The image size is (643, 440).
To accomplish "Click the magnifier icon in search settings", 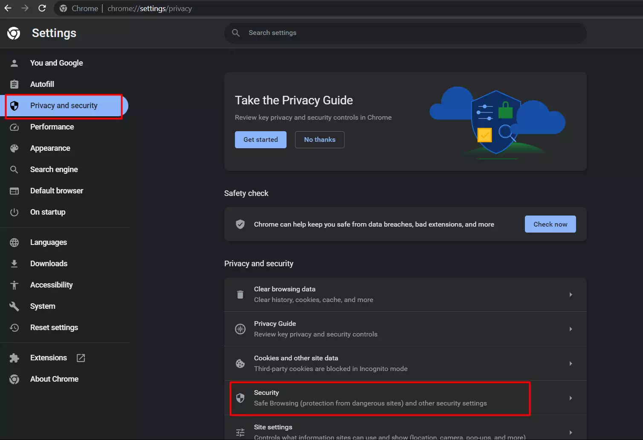I will [x=236, y=33].
